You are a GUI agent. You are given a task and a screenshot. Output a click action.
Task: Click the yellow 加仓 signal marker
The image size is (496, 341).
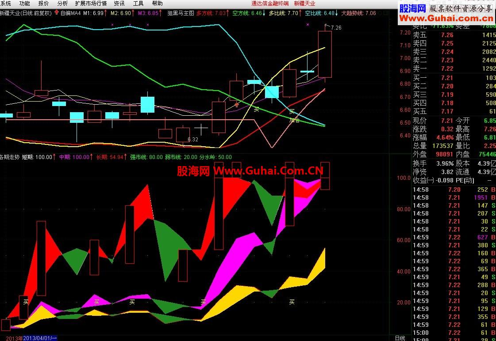pos(294,120)
